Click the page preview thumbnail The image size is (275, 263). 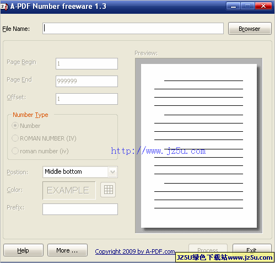coord(199,146)
